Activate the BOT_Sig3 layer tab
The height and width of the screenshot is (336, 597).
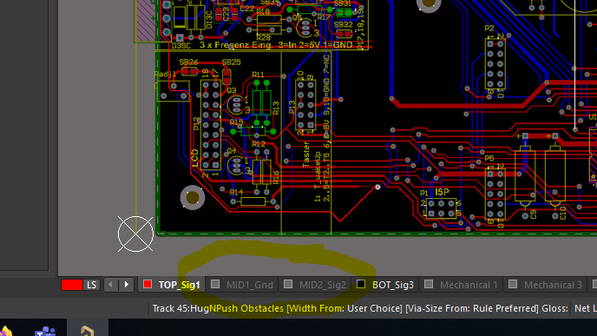(385, 285)
